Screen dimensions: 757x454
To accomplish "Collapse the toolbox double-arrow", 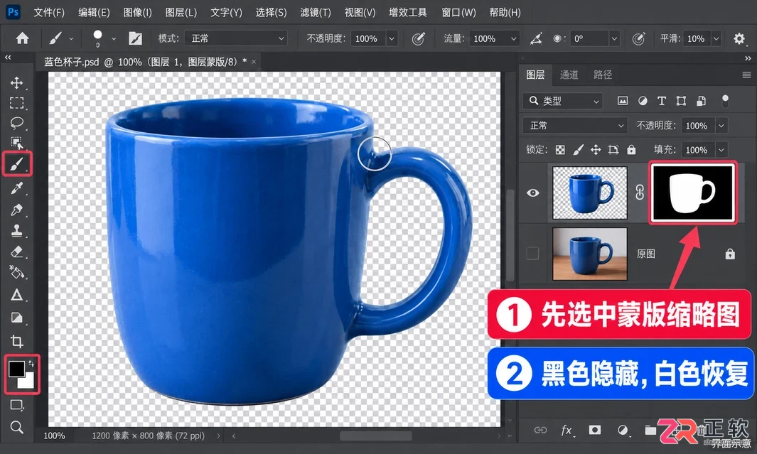I will 8,58.
